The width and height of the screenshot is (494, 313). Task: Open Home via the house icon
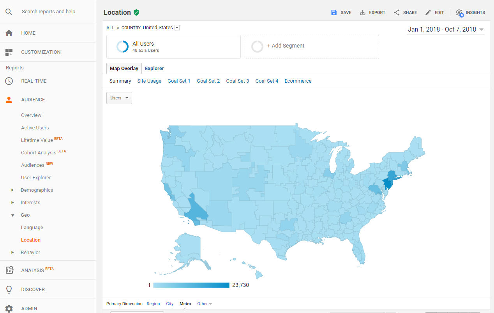[9, 33]
